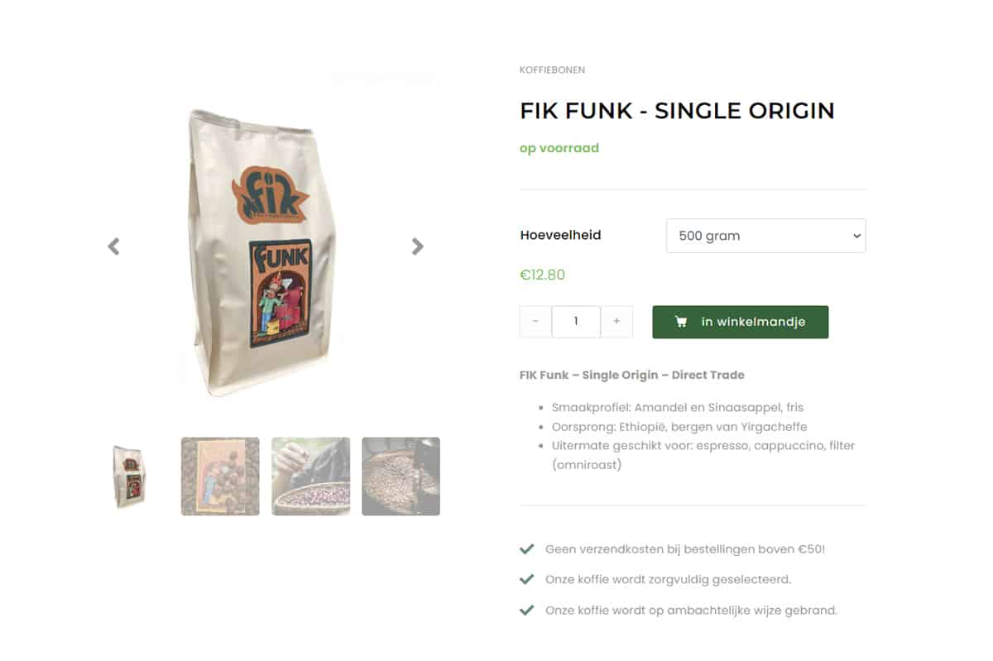Viewport: 993px width, 661px height.
Task: Click the FIK FUNK - SINGLE ORIGIN title
Action: [x=677, y=111]
